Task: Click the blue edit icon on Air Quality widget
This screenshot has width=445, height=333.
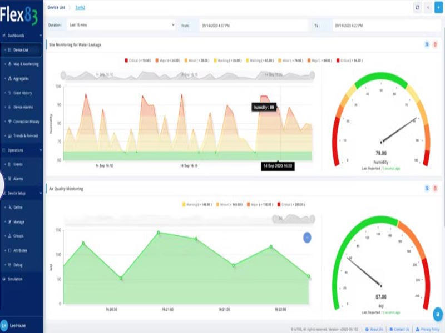Action: click(x=426, y=189)
